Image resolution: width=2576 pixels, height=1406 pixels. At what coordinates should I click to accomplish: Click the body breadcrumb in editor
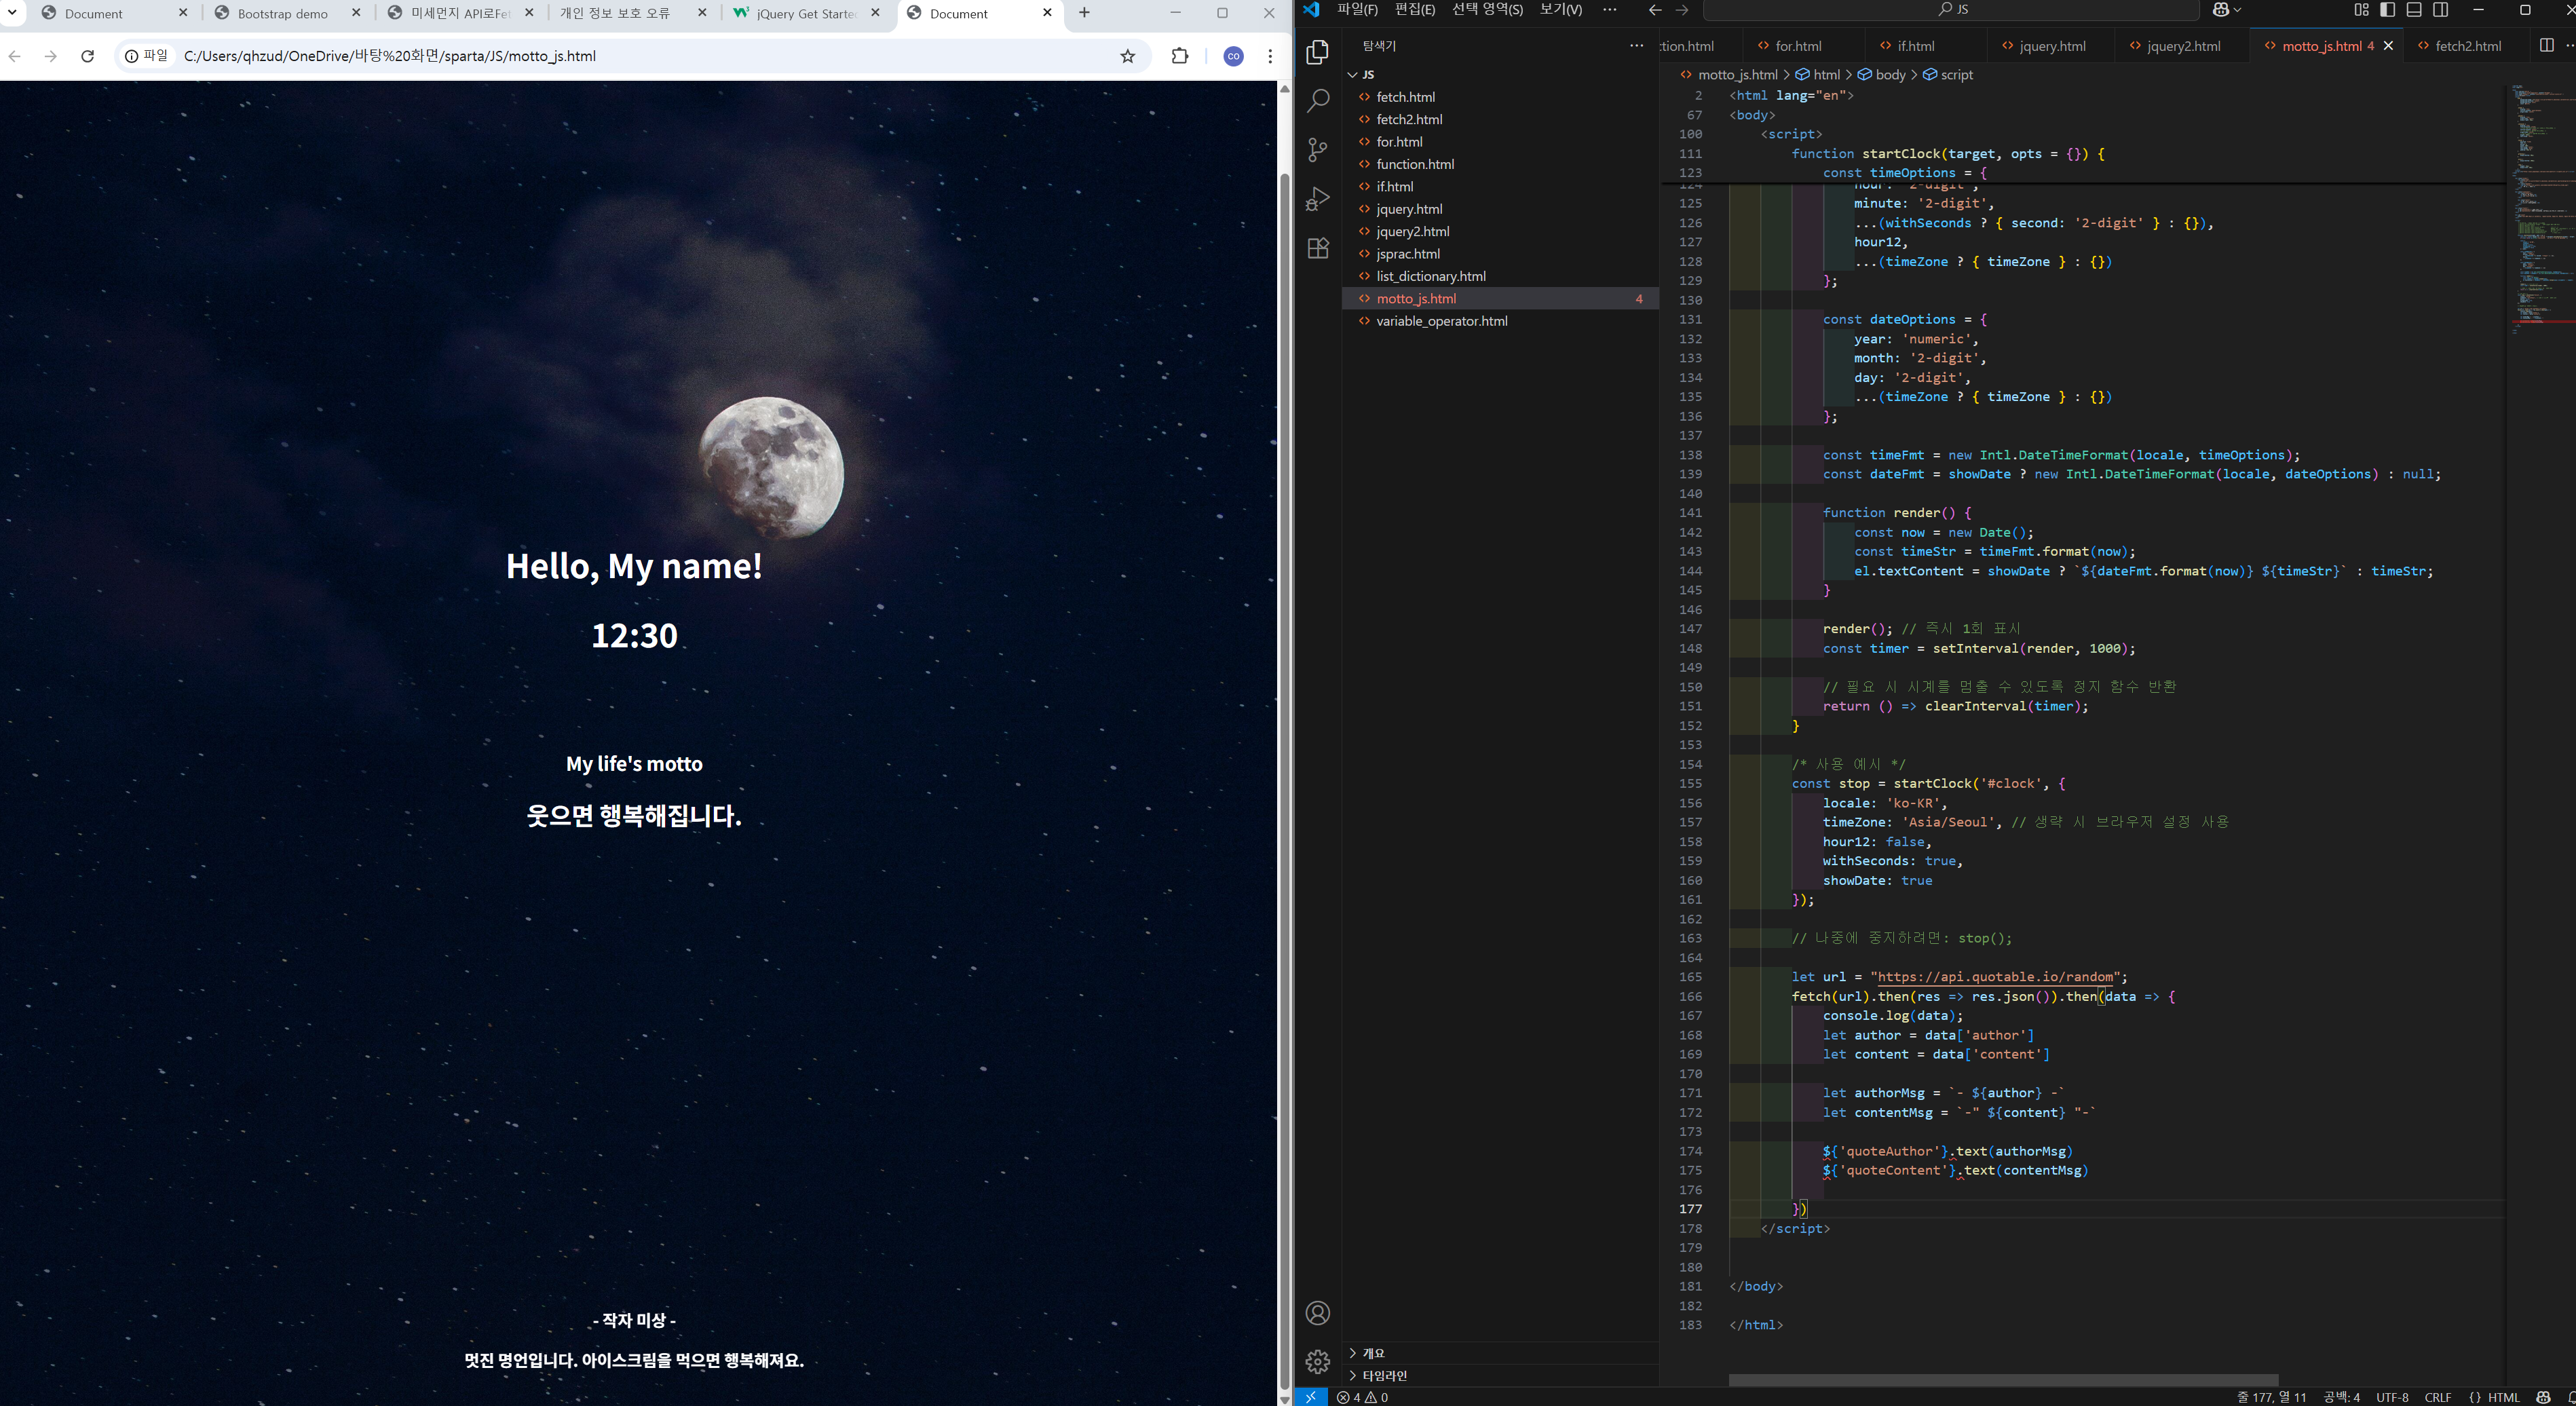[x=1881, y=75]
